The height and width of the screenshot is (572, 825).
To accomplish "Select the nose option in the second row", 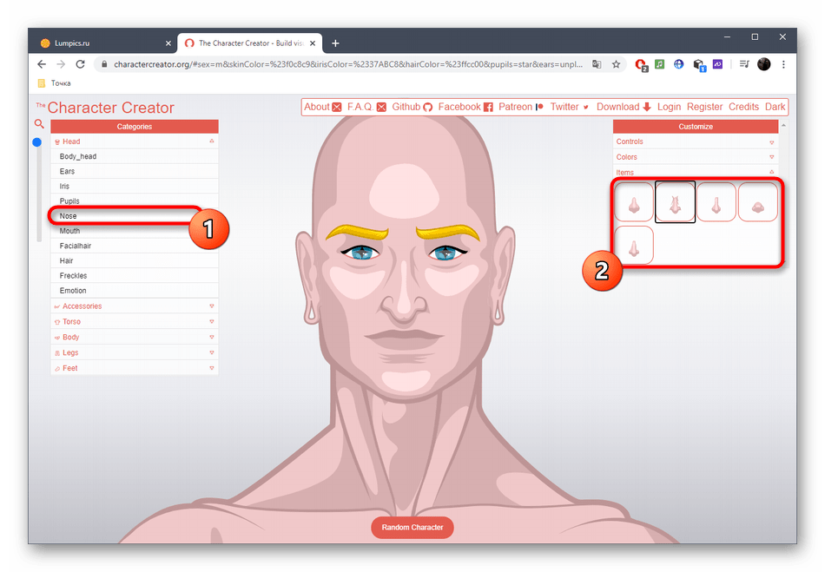I will pyautogui.click(x=634, y=245).
